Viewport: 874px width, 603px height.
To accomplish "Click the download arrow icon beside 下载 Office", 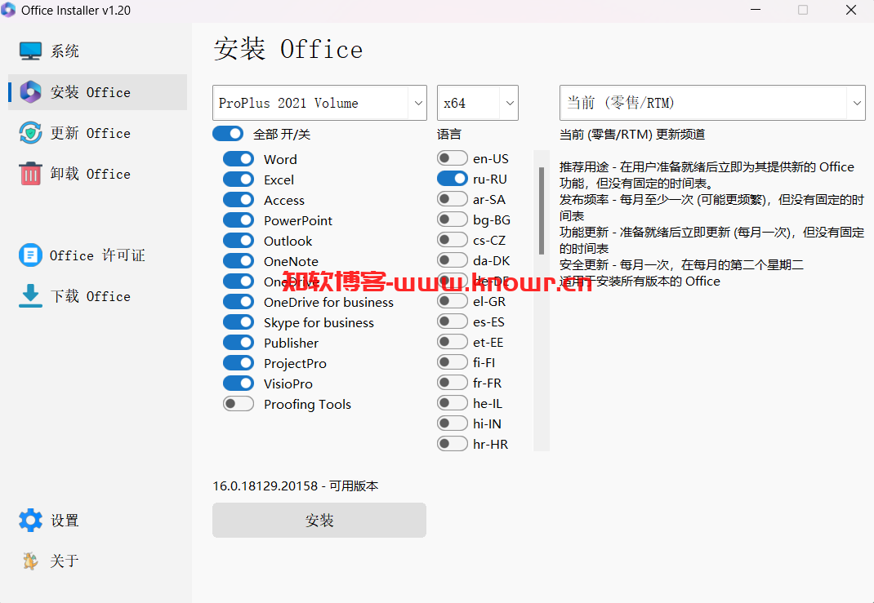I will [x=30, y=296].
